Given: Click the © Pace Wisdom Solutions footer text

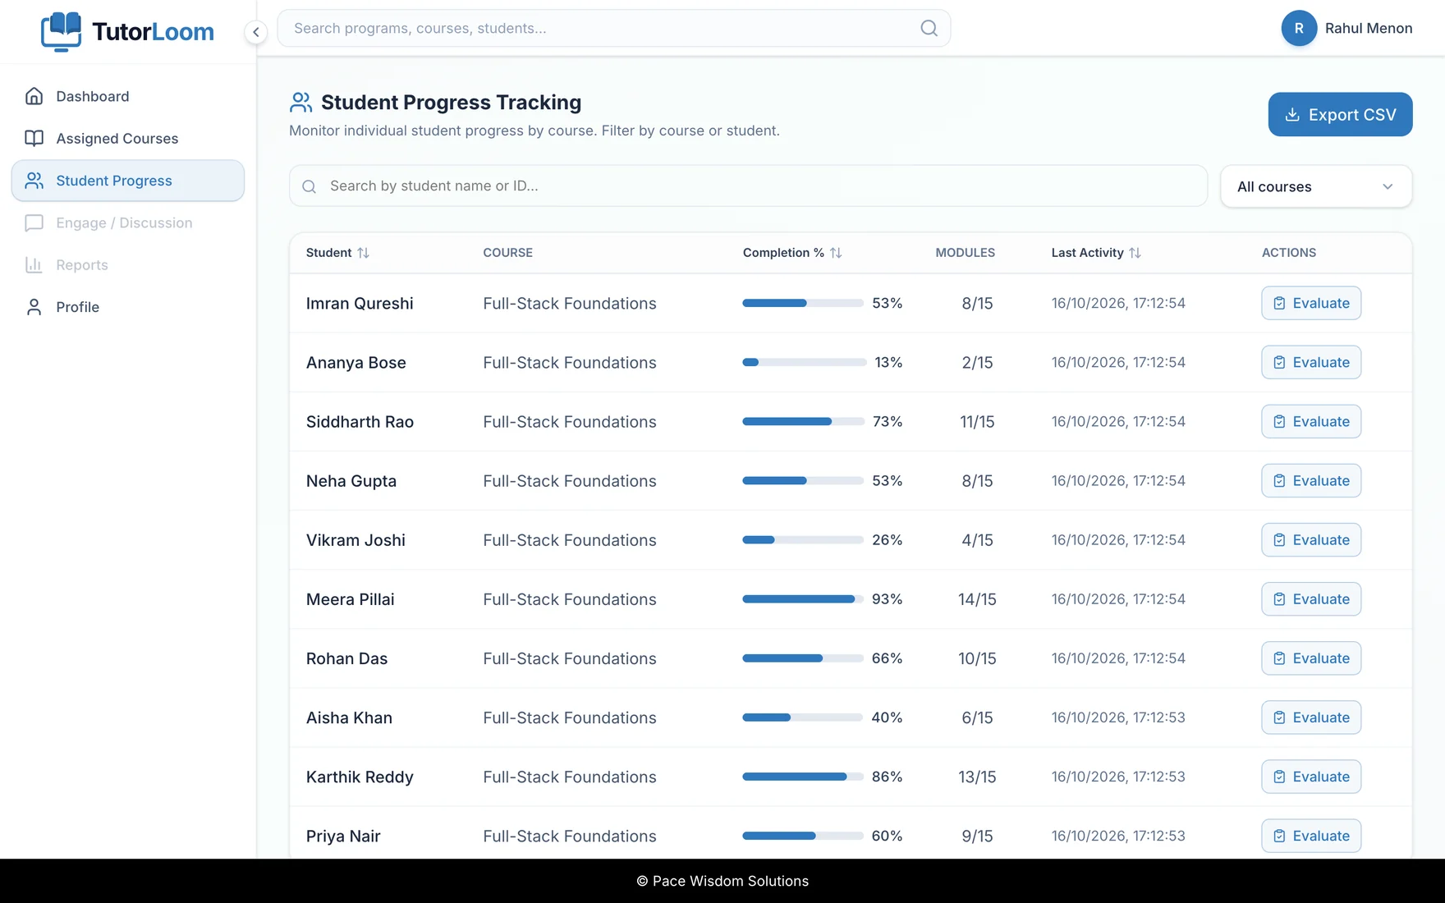Looking at the screenshot, I should click(x=722, y=881).
